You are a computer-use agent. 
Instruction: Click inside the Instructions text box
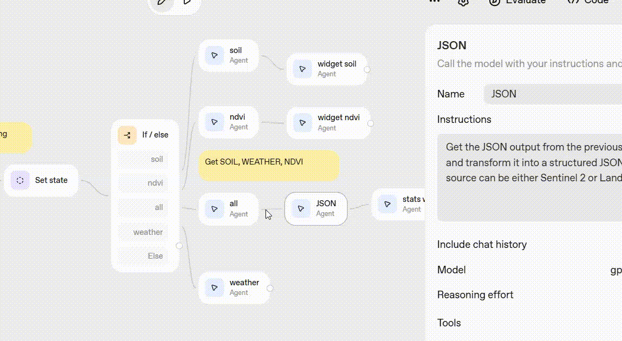tap(529, 177)
